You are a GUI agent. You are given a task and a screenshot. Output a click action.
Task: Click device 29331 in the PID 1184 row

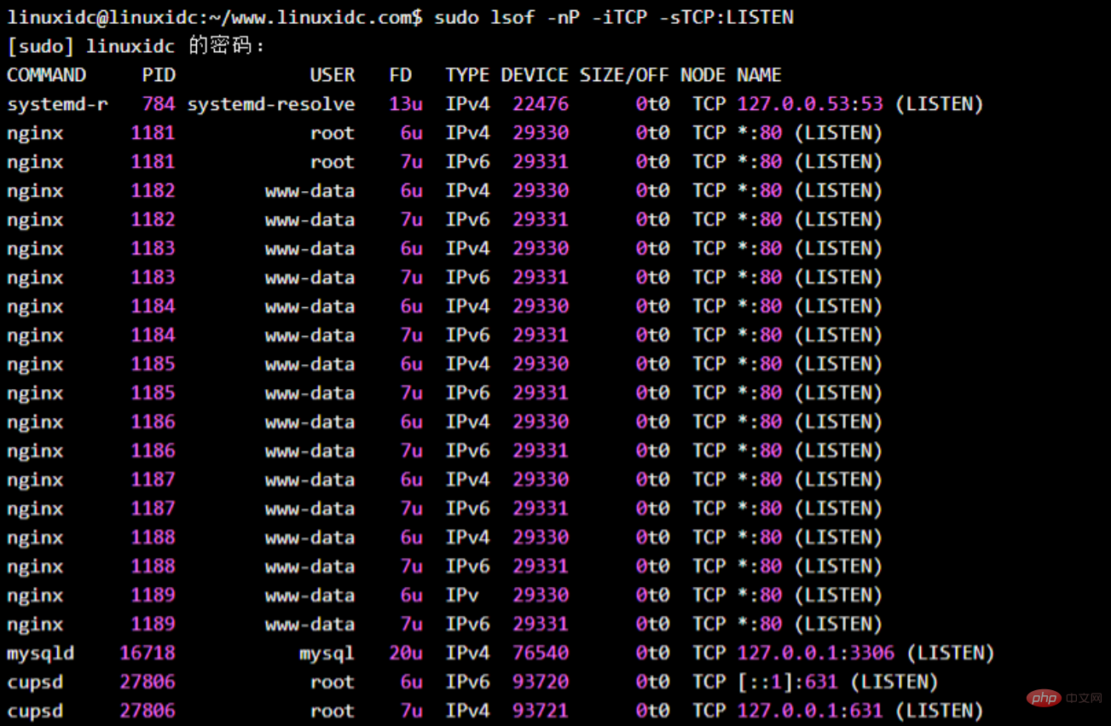[x=541, y=335]
